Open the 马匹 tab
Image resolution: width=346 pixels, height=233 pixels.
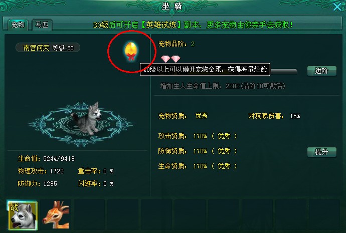(x=42, y=25)
